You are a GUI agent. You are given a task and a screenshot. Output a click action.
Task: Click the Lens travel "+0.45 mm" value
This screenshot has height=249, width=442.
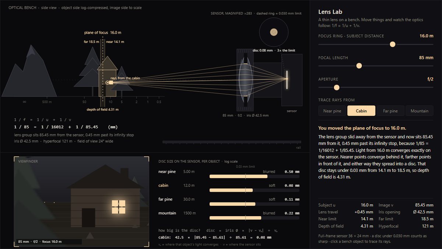point(365,212)
